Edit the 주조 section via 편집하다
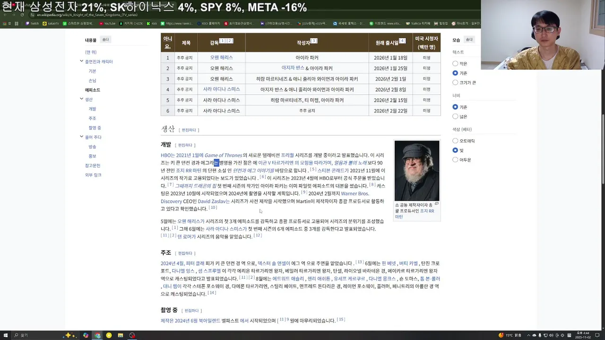605x340 pixels. pyautogui.click(x=185, y=253)
